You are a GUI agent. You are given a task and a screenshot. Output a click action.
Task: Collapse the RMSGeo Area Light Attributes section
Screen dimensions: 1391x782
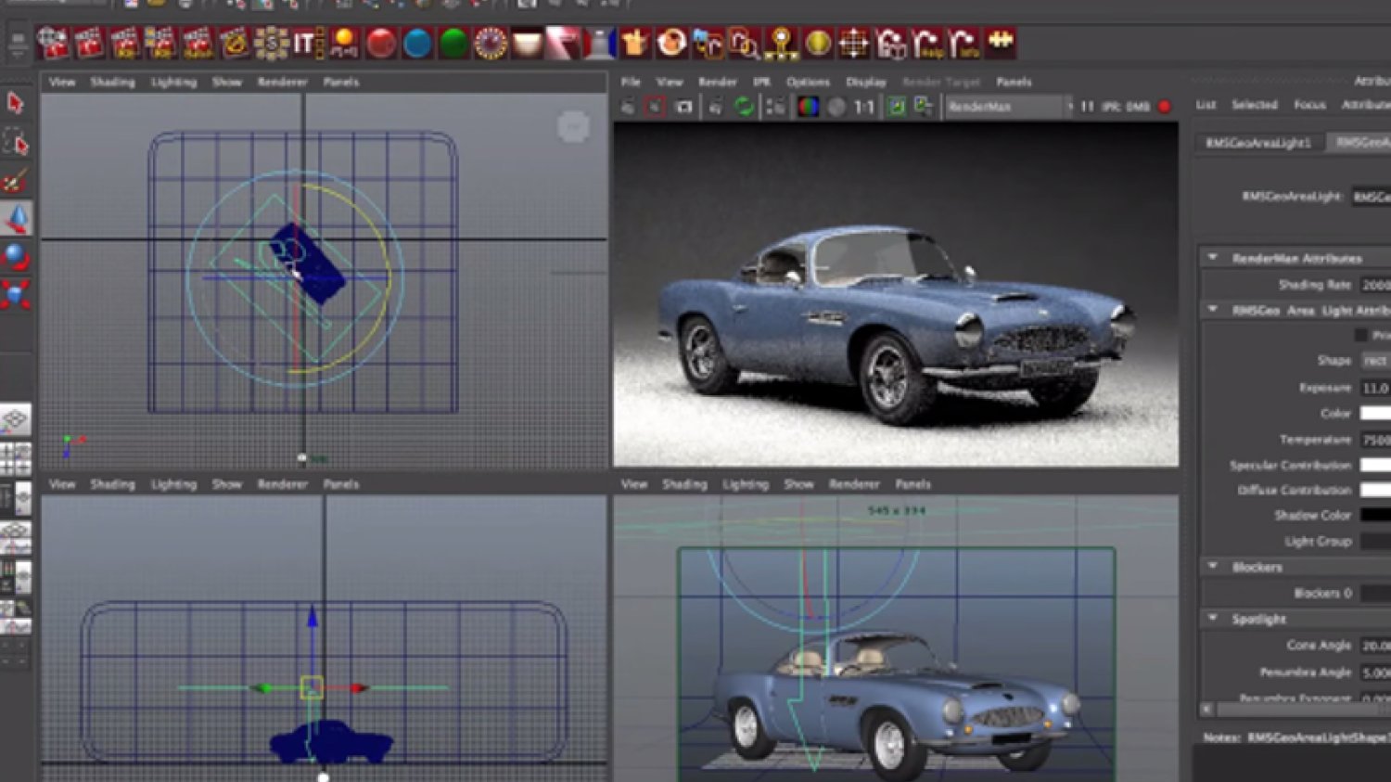[x=1213, y=309]
